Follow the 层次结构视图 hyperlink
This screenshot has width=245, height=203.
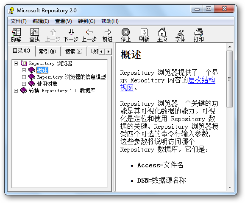coord(202,80)
